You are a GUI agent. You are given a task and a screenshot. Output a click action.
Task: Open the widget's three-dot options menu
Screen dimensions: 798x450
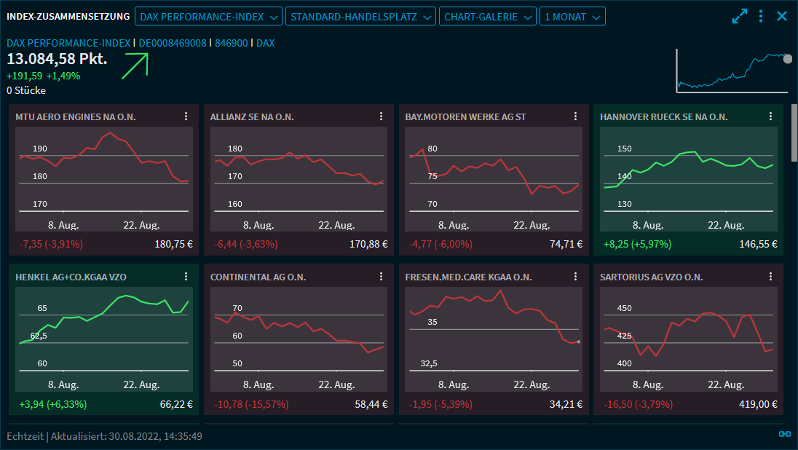pyautogui.click(x=761, y=16)
